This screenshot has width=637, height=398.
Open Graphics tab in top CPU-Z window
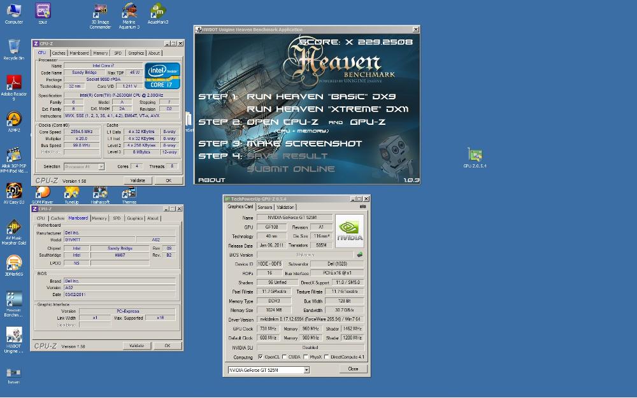tap(136, 53)
